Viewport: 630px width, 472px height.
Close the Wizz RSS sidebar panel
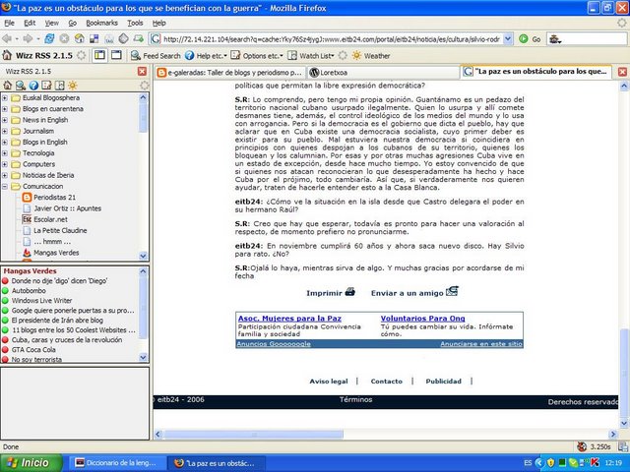click(x=142, y=72)
